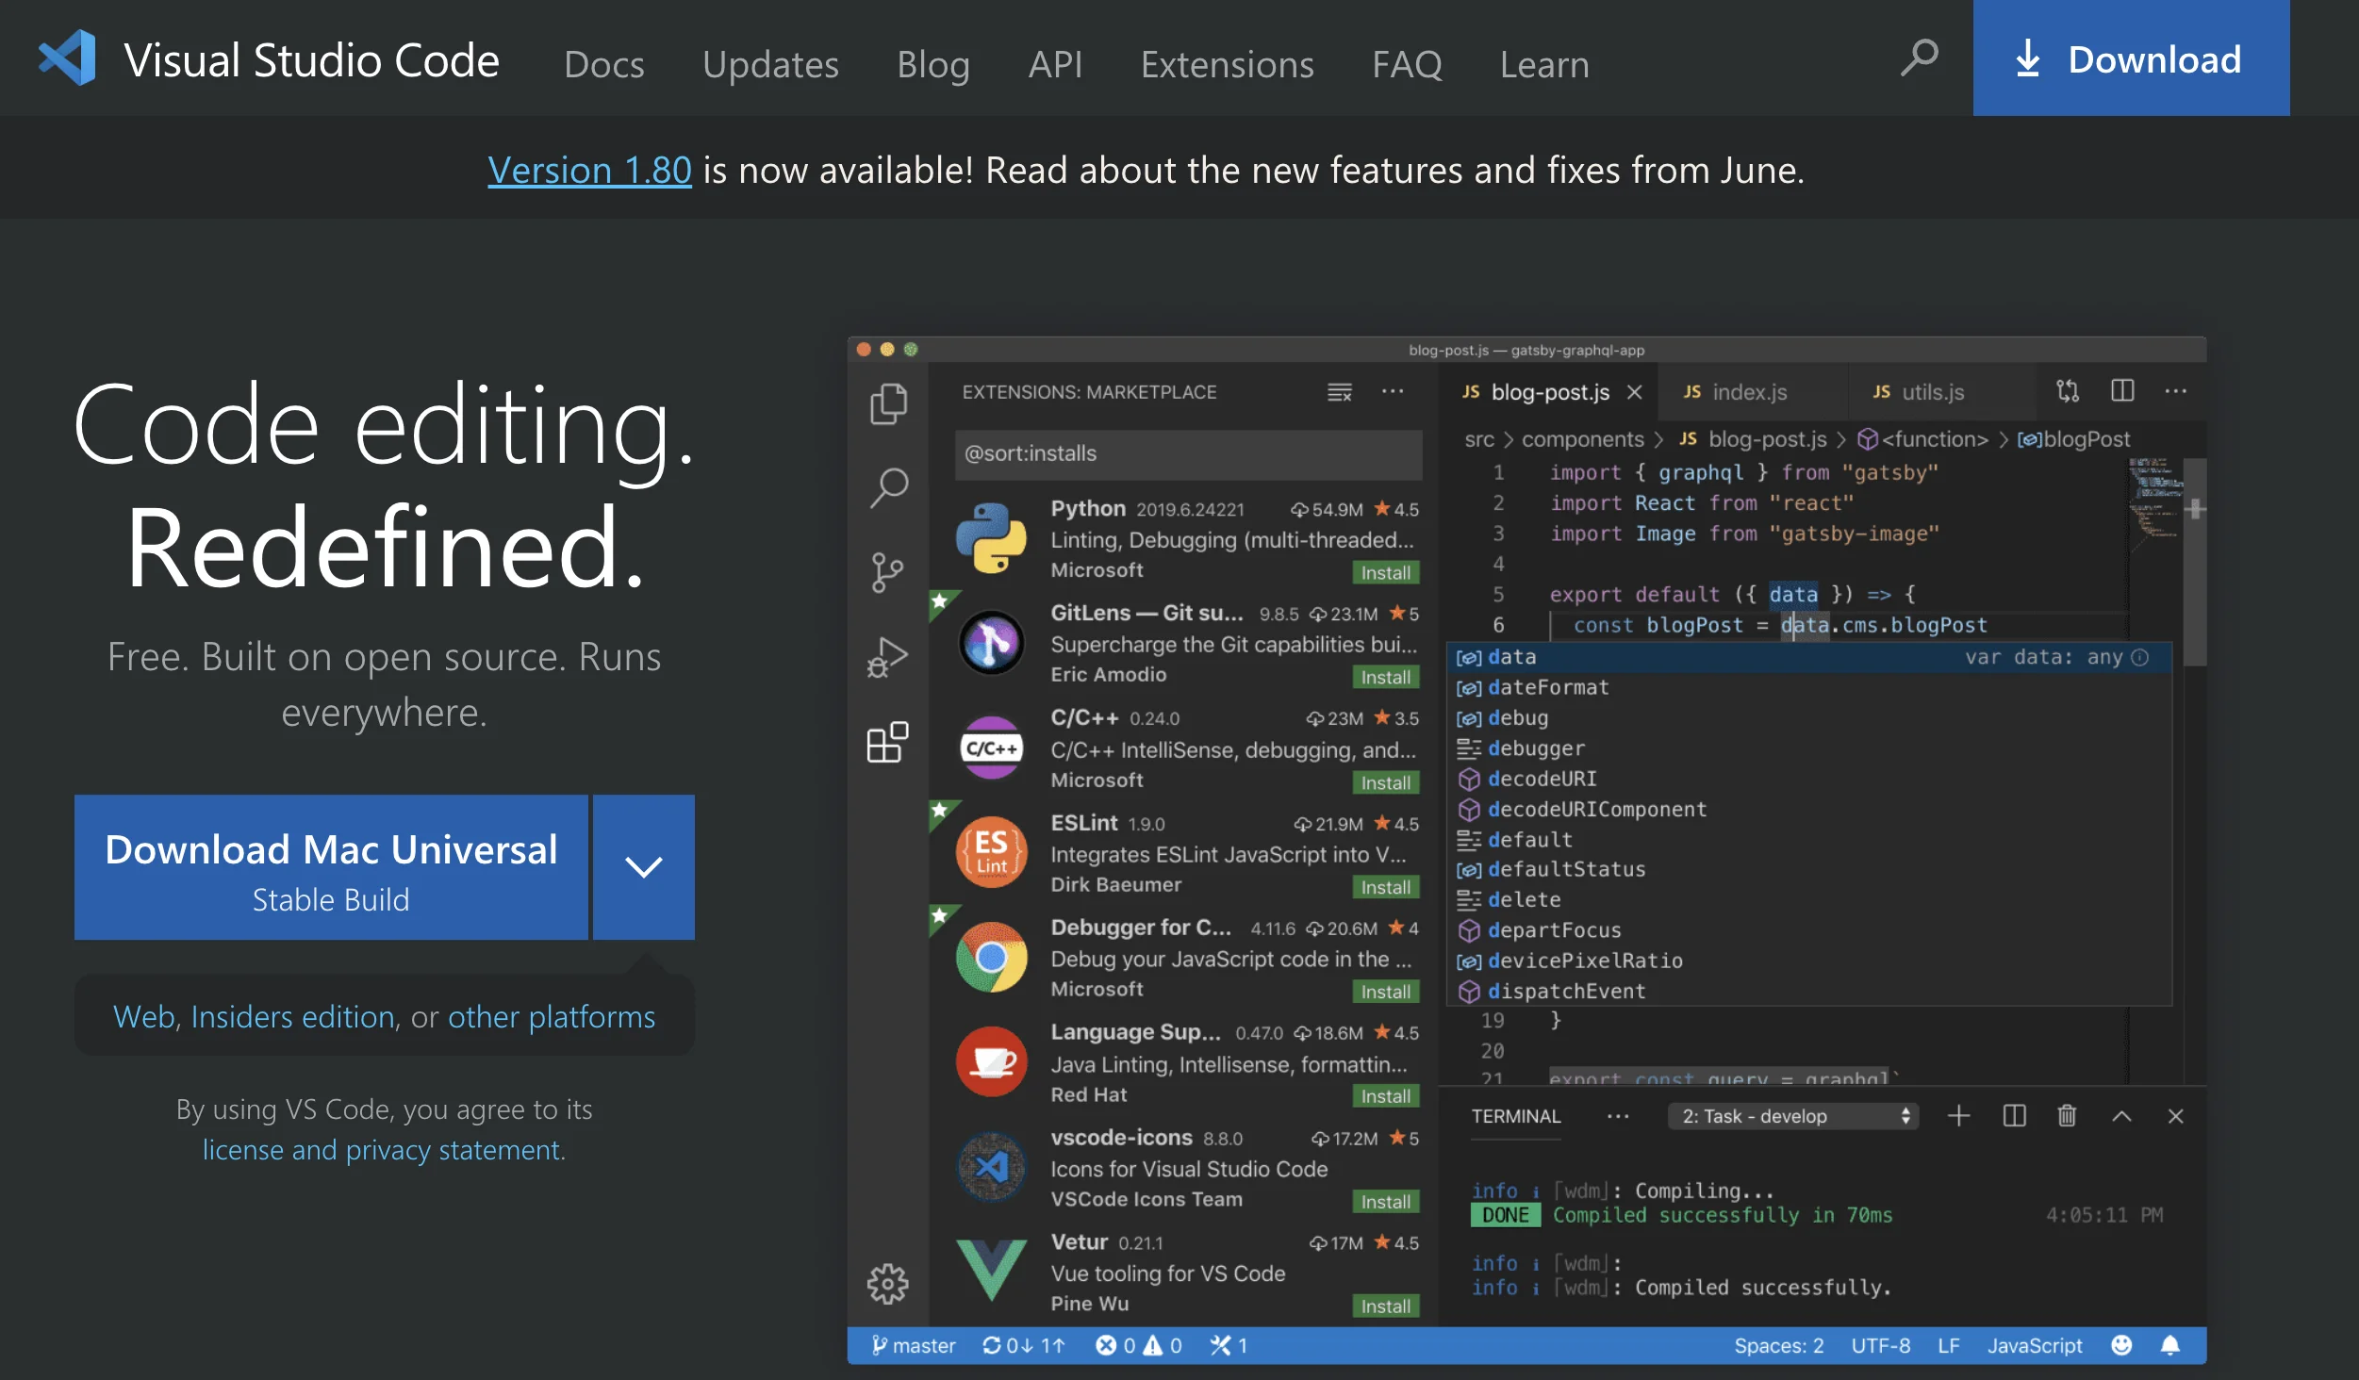Click Spaces: 2 in the status bar
2359x1380 pixels.
[1778, 1345]
